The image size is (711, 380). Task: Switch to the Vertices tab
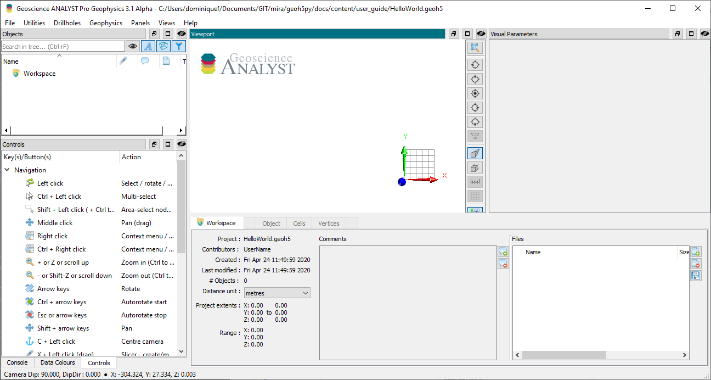tap(329, 223)
